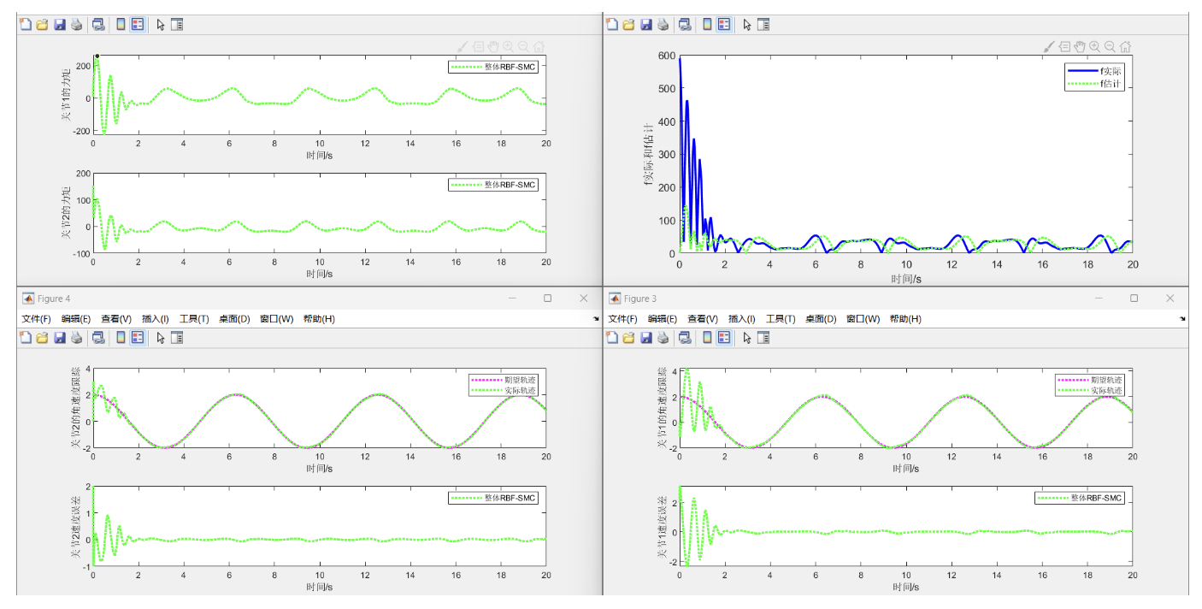Link plot icon in f实际 estimate window
The width and height of the screenshot is (1202, 609).
tap(685, 25)
